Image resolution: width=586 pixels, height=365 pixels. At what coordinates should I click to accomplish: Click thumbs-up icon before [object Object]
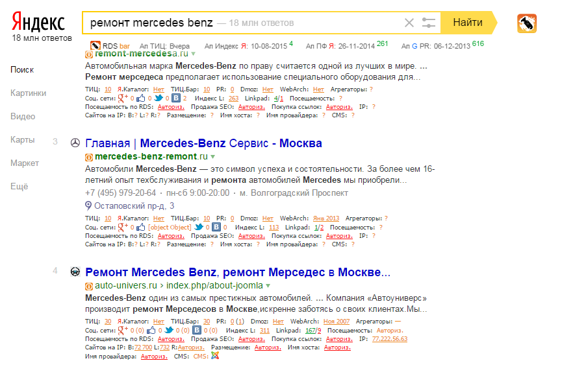(x=140, y=227)
